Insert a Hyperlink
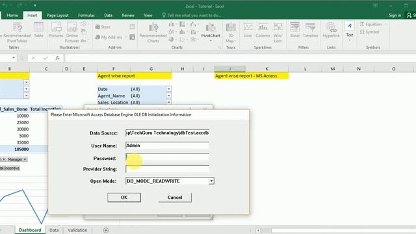This screenshot has width=416, height=234. [x=331, y=30]
